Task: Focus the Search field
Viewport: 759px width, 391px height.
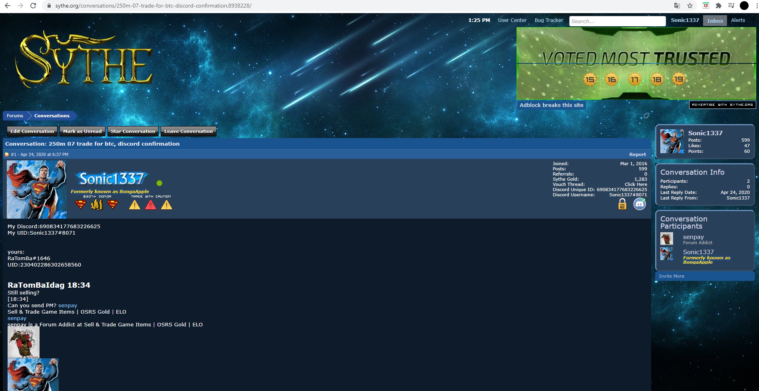Action: [x=617, y=21]
